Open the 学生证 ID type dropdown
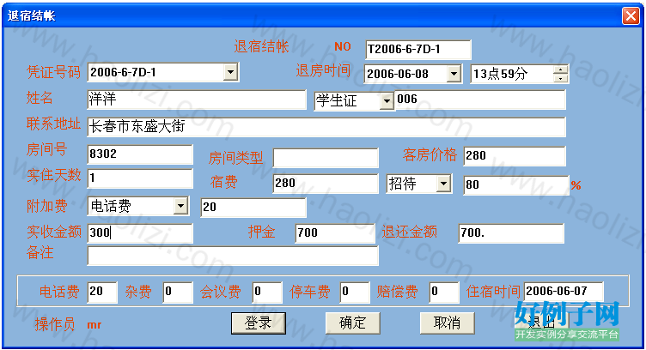646x350 pixels. pyautogui.click(x=387, y=101)
